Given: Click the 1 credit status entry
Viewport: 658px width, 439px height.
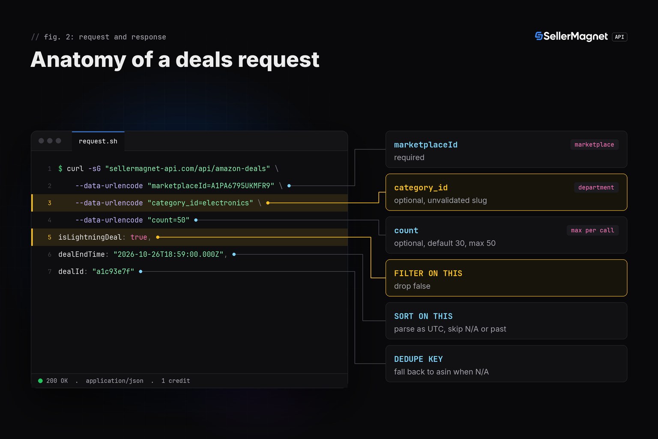Looking at the screenshot, I should [x=176, y=381].
